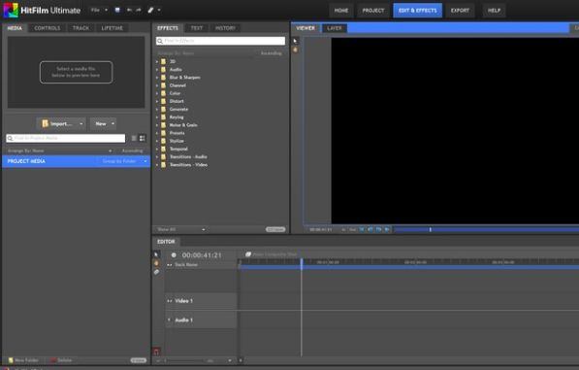Toggle the red snapping magnet icon

156,352
